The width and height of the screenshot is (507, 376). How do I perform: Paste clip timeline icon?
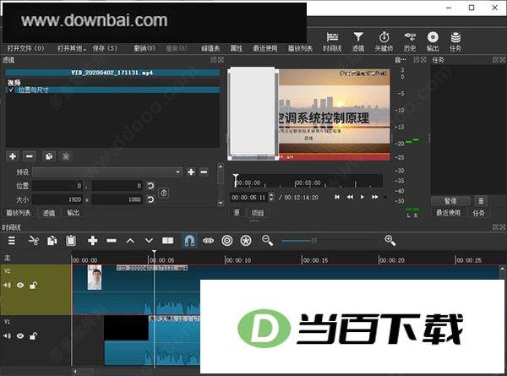tap(71, 241)
